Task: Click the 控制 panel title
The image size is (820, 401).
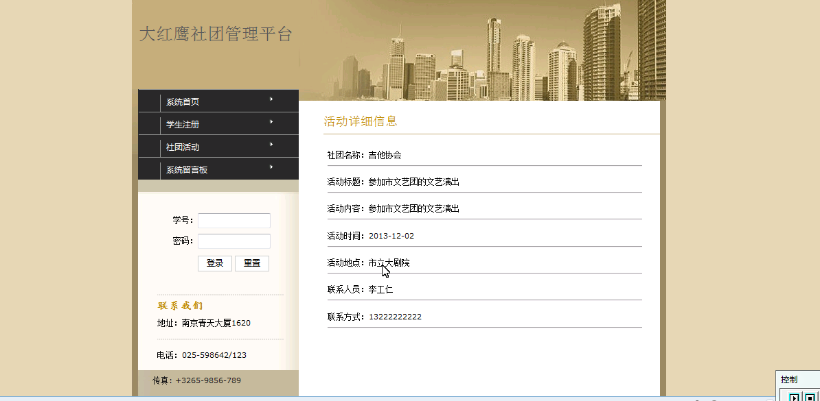Action: (x=789, y=380)
